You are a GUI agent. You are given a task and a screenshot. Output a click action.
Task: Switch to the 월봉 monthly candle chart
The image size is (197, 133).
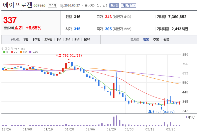pyautogui.click(x=166, y=40)
